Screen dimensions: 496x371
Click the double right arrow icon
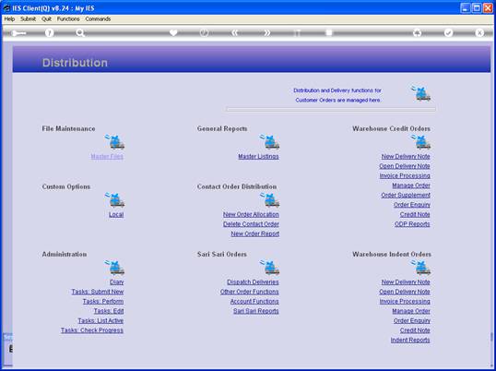[267, 32]
